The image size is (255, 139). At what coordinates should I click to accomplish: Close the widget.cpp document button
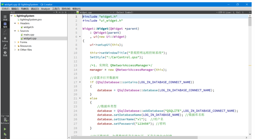click(x=113, y=12)
